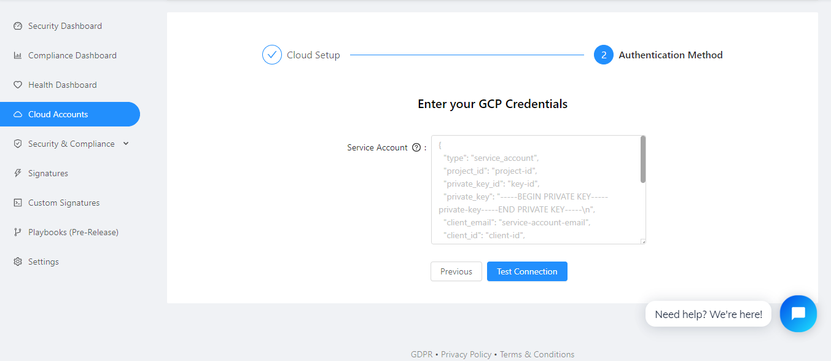Click the Security Dashboard gauge icon

tap(18, 26)
